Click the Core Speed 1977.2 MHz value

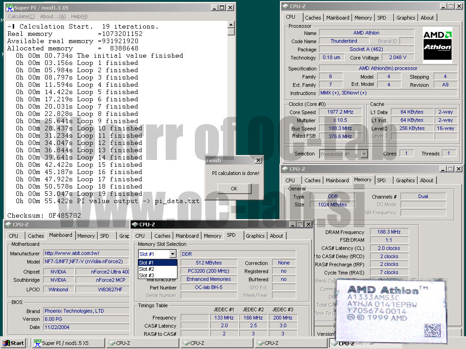(340, 112)
